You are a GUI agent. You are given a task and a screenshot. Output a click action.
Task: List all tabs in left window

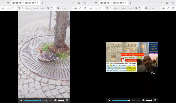pyautogui.click(x=62, y=3)
